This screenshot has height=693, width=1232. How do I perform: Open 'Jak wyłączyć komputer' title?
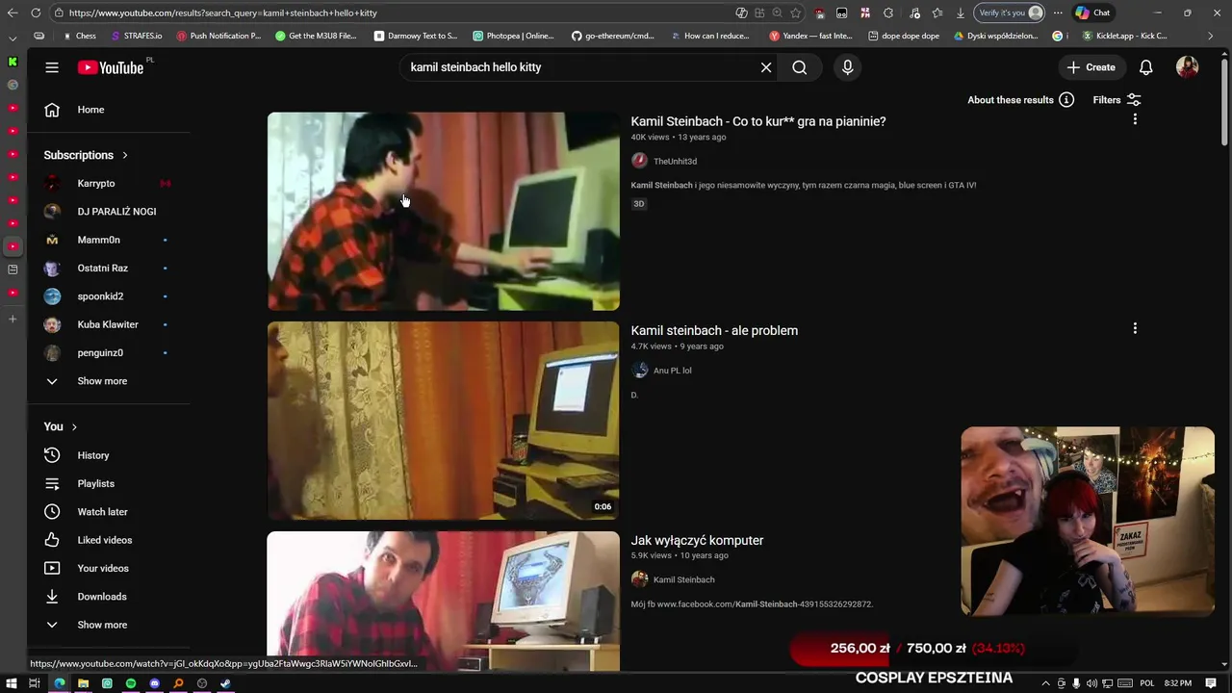[x=697, y=540]
